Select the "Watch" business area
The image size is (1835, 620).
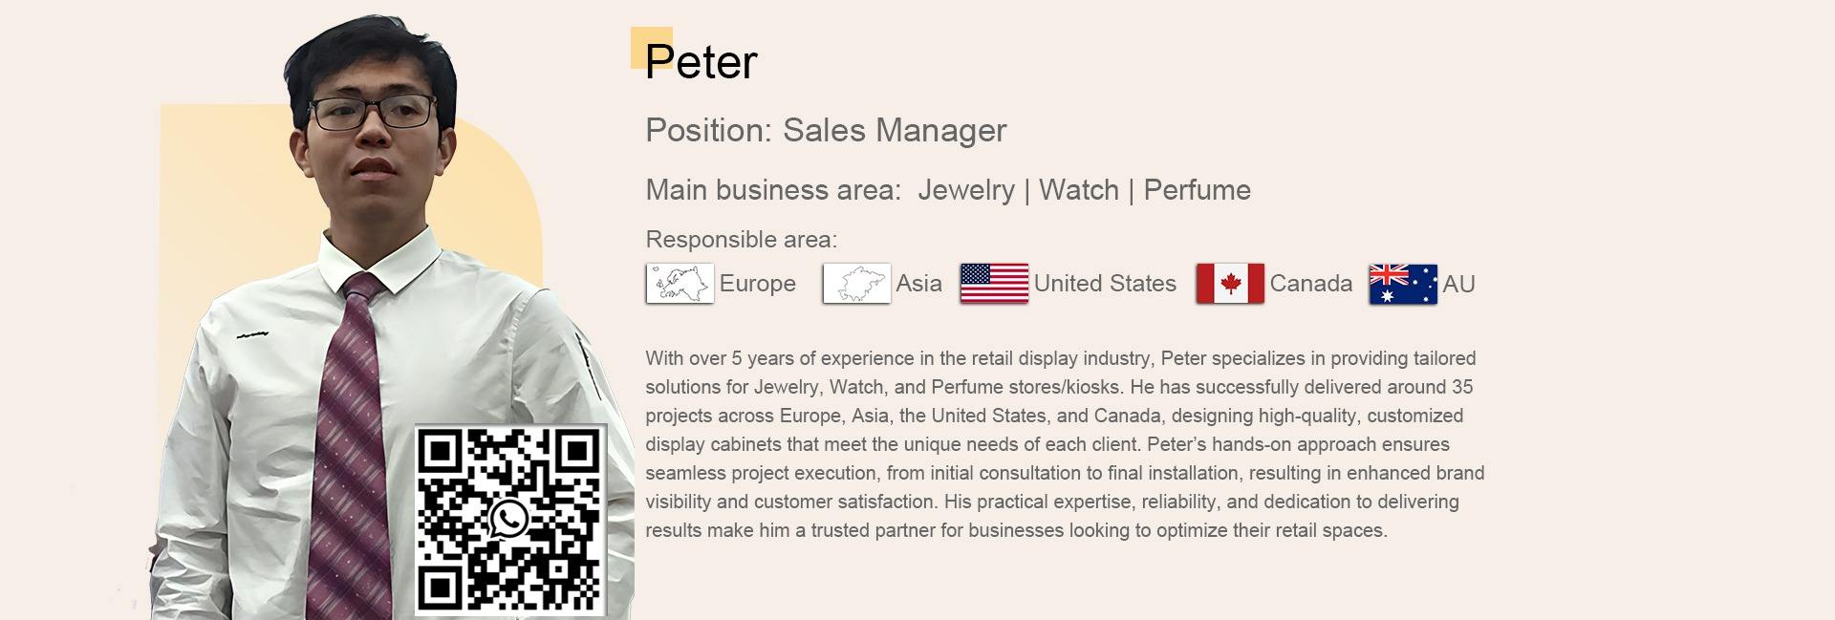point(1078,190)
